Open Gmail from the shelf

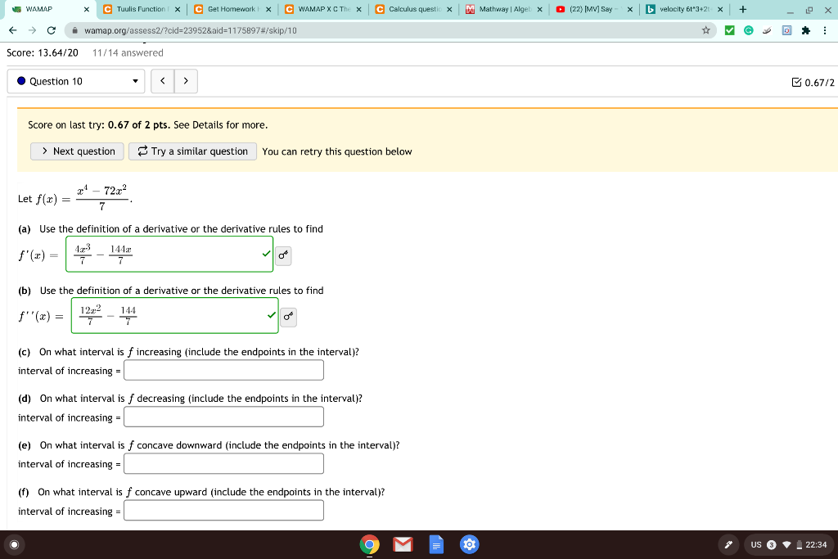point(403,543)
